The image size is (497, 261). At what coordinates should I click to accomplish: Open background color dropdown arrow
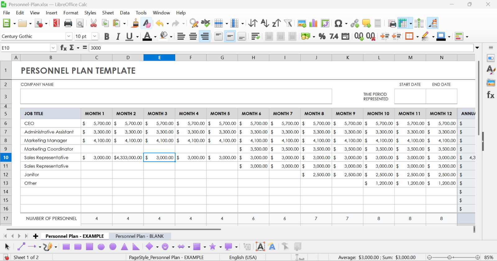click(171, 37)
